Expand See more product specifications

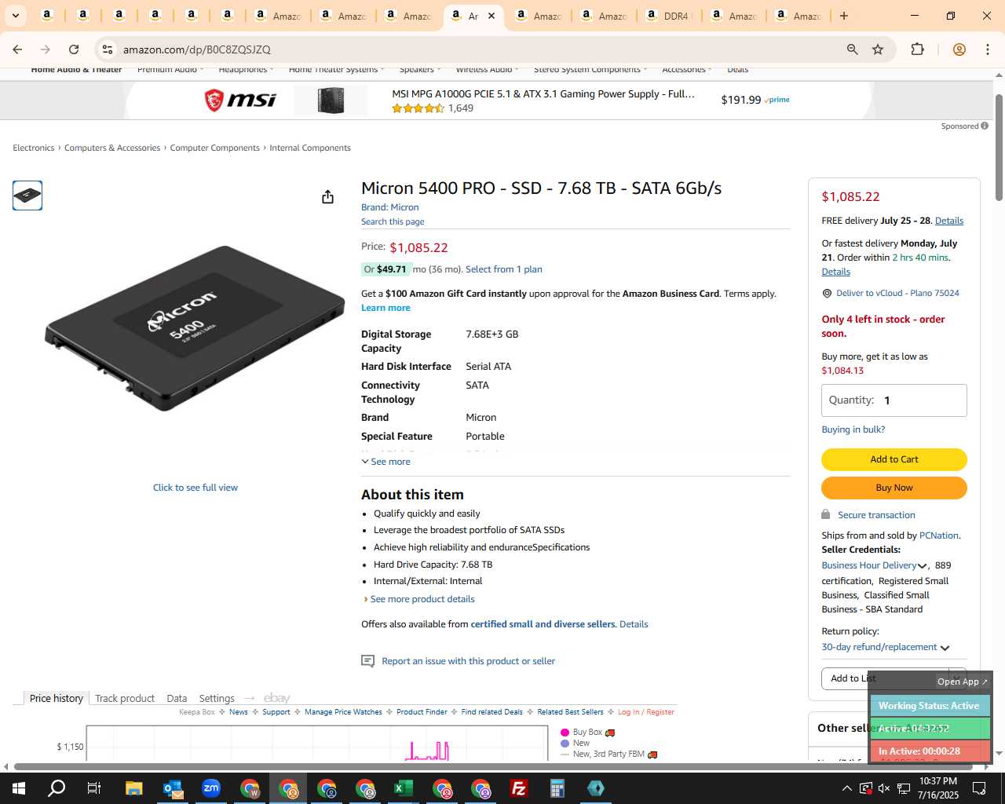tap(386, 462)
